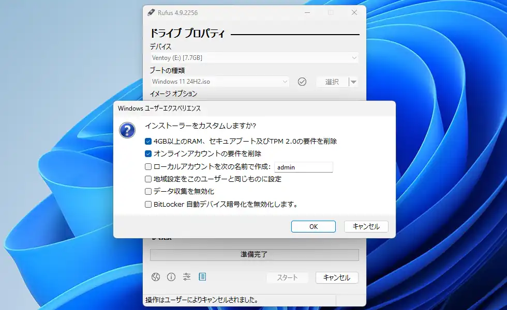Open the boot type dropdown Windows 11 24H2.iso
The width and height of the screenshot is (507, 310).
[x=219, y=82]
